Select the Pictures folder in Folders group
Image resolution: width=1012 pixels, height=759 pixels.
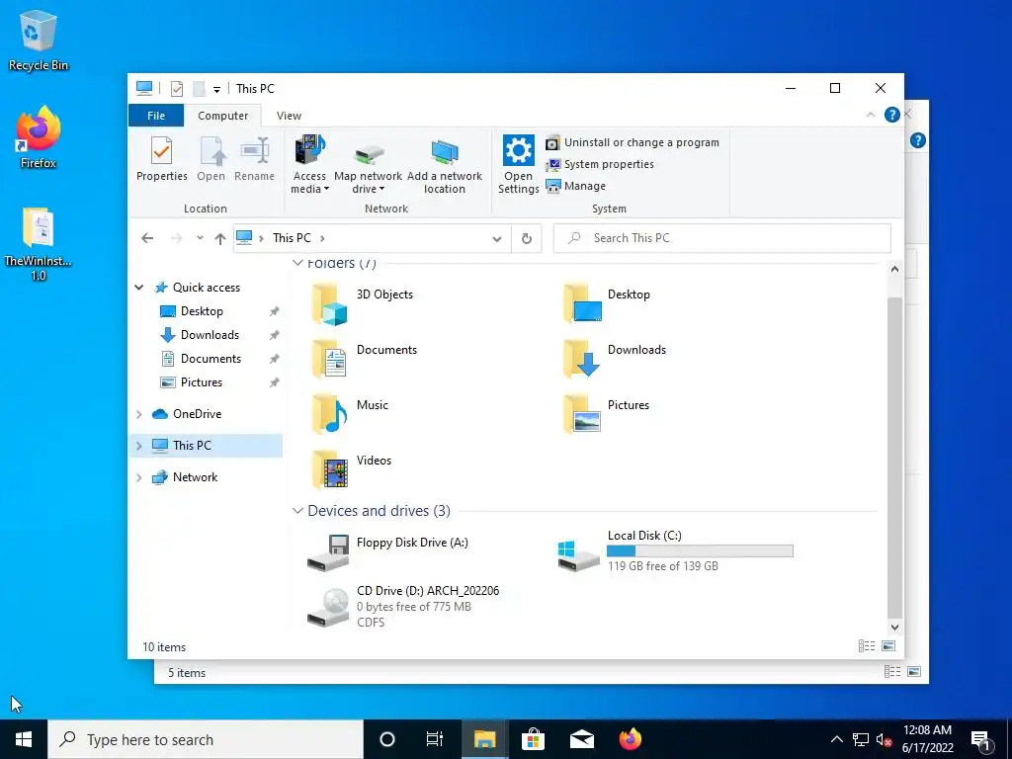pos(607,414)
